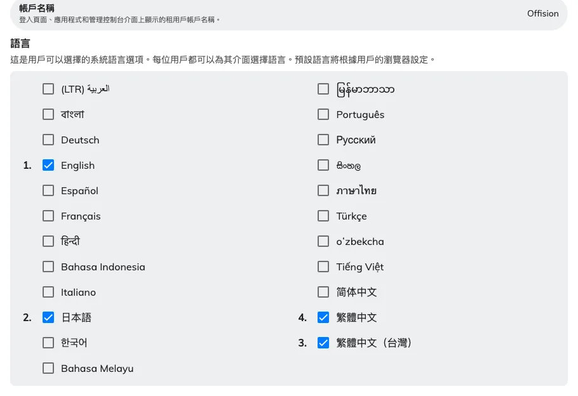Tick the Русский language checkbox
The width and height of the screenshot is (578, 396).
[x=323, y=140]
